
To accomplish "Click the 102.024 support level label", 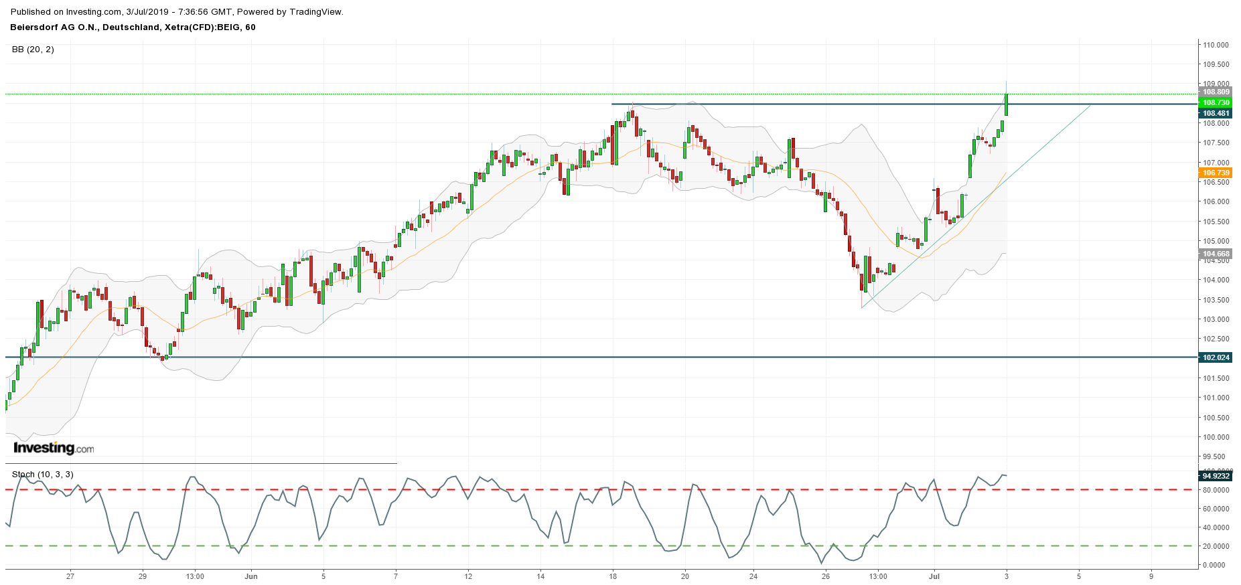I will [x=1216, y=357].
